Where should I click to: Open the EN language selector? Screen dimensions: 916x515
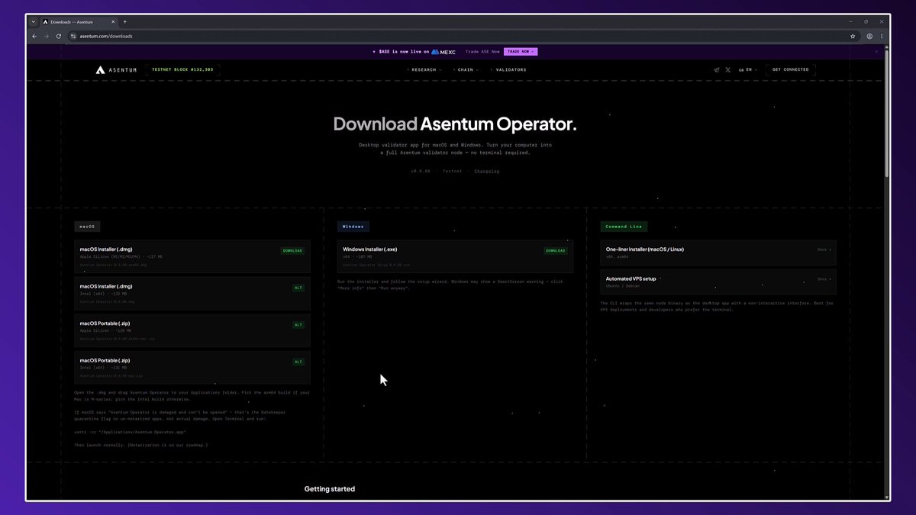749,69
